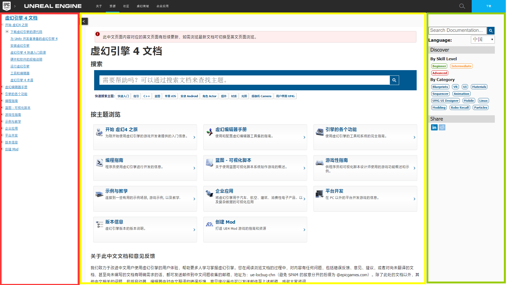Open the site search magnifier in top bar
Image resolution: width=506 pixels, height=285 pixels.
462,6
